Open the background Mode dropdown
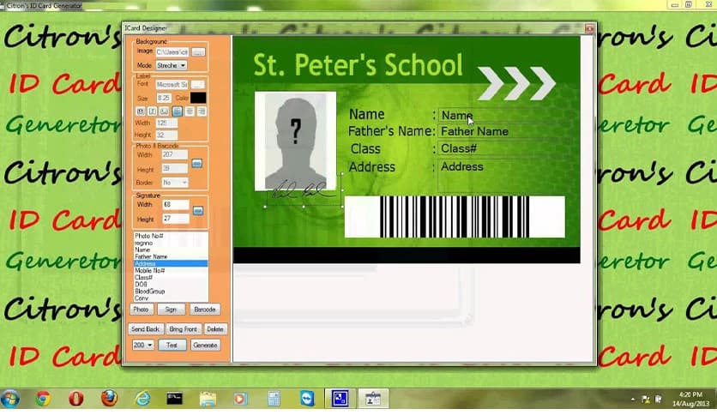Viewport: 717px width, 415px height. click(172, 65)
